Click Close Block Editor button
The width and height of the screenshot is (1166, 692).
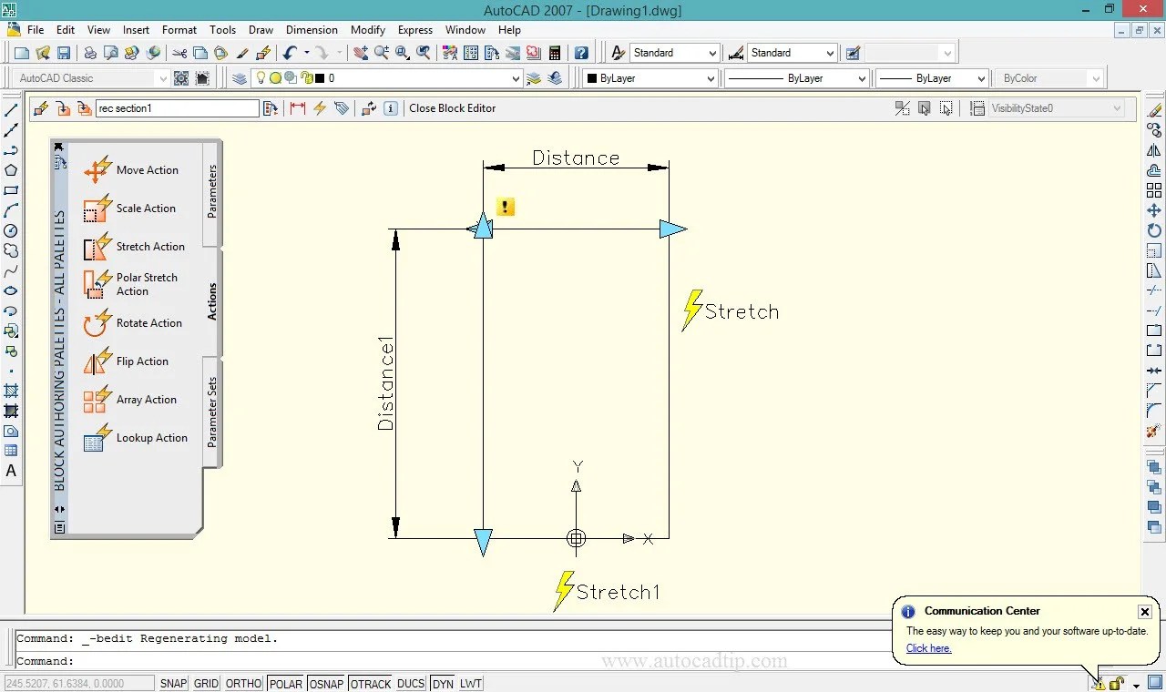453,108
